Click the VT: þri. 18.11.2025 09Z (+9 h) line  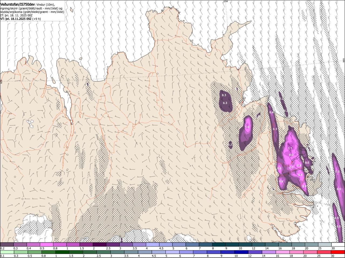[20, 19]
